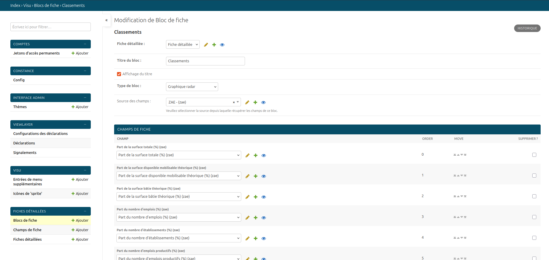Click pencil icon for Part de la surface totale field
This screenshot has height=260, width=549.
click(x=248, y=155)
